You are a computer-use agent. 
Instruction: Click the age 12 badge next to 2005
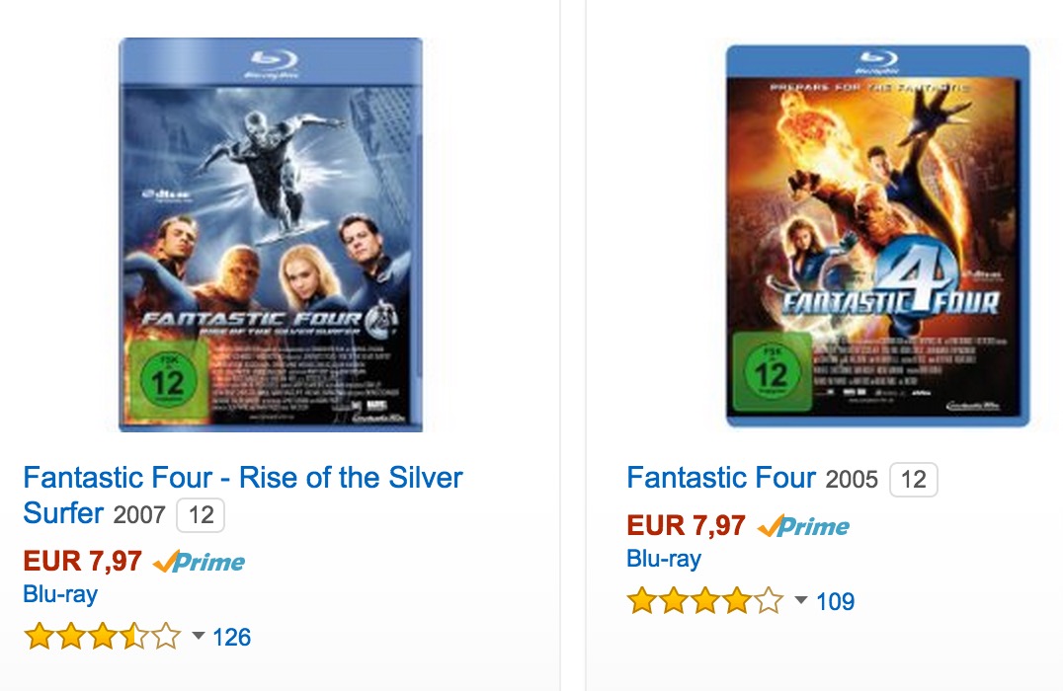coord(914,481)
